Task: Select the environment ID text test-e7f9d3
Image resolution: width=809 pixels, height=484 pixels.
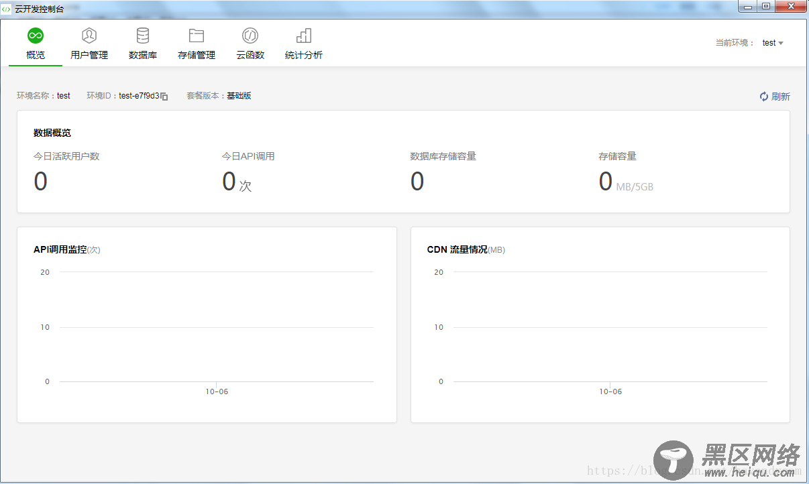Action: point(140,96)
